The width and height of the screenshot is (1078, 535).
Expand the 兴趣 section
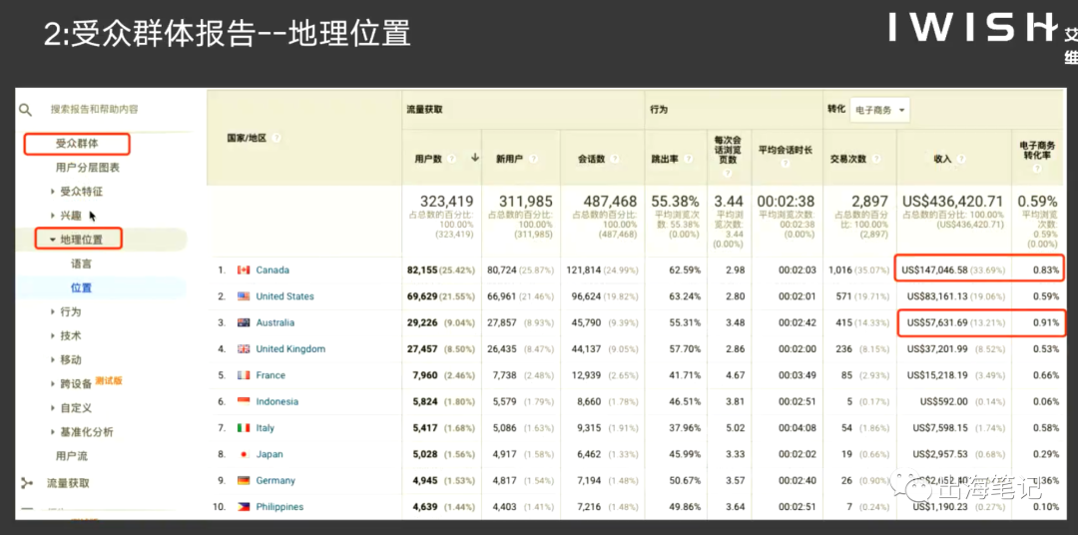(x=53, y=216)
